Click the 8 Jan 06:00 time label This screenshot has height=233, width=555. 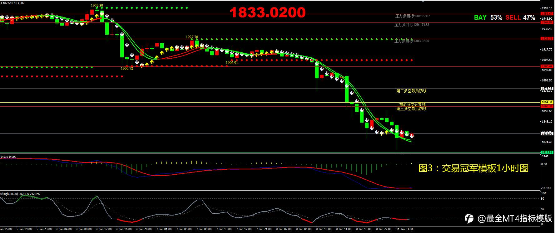tap(304, 229)
